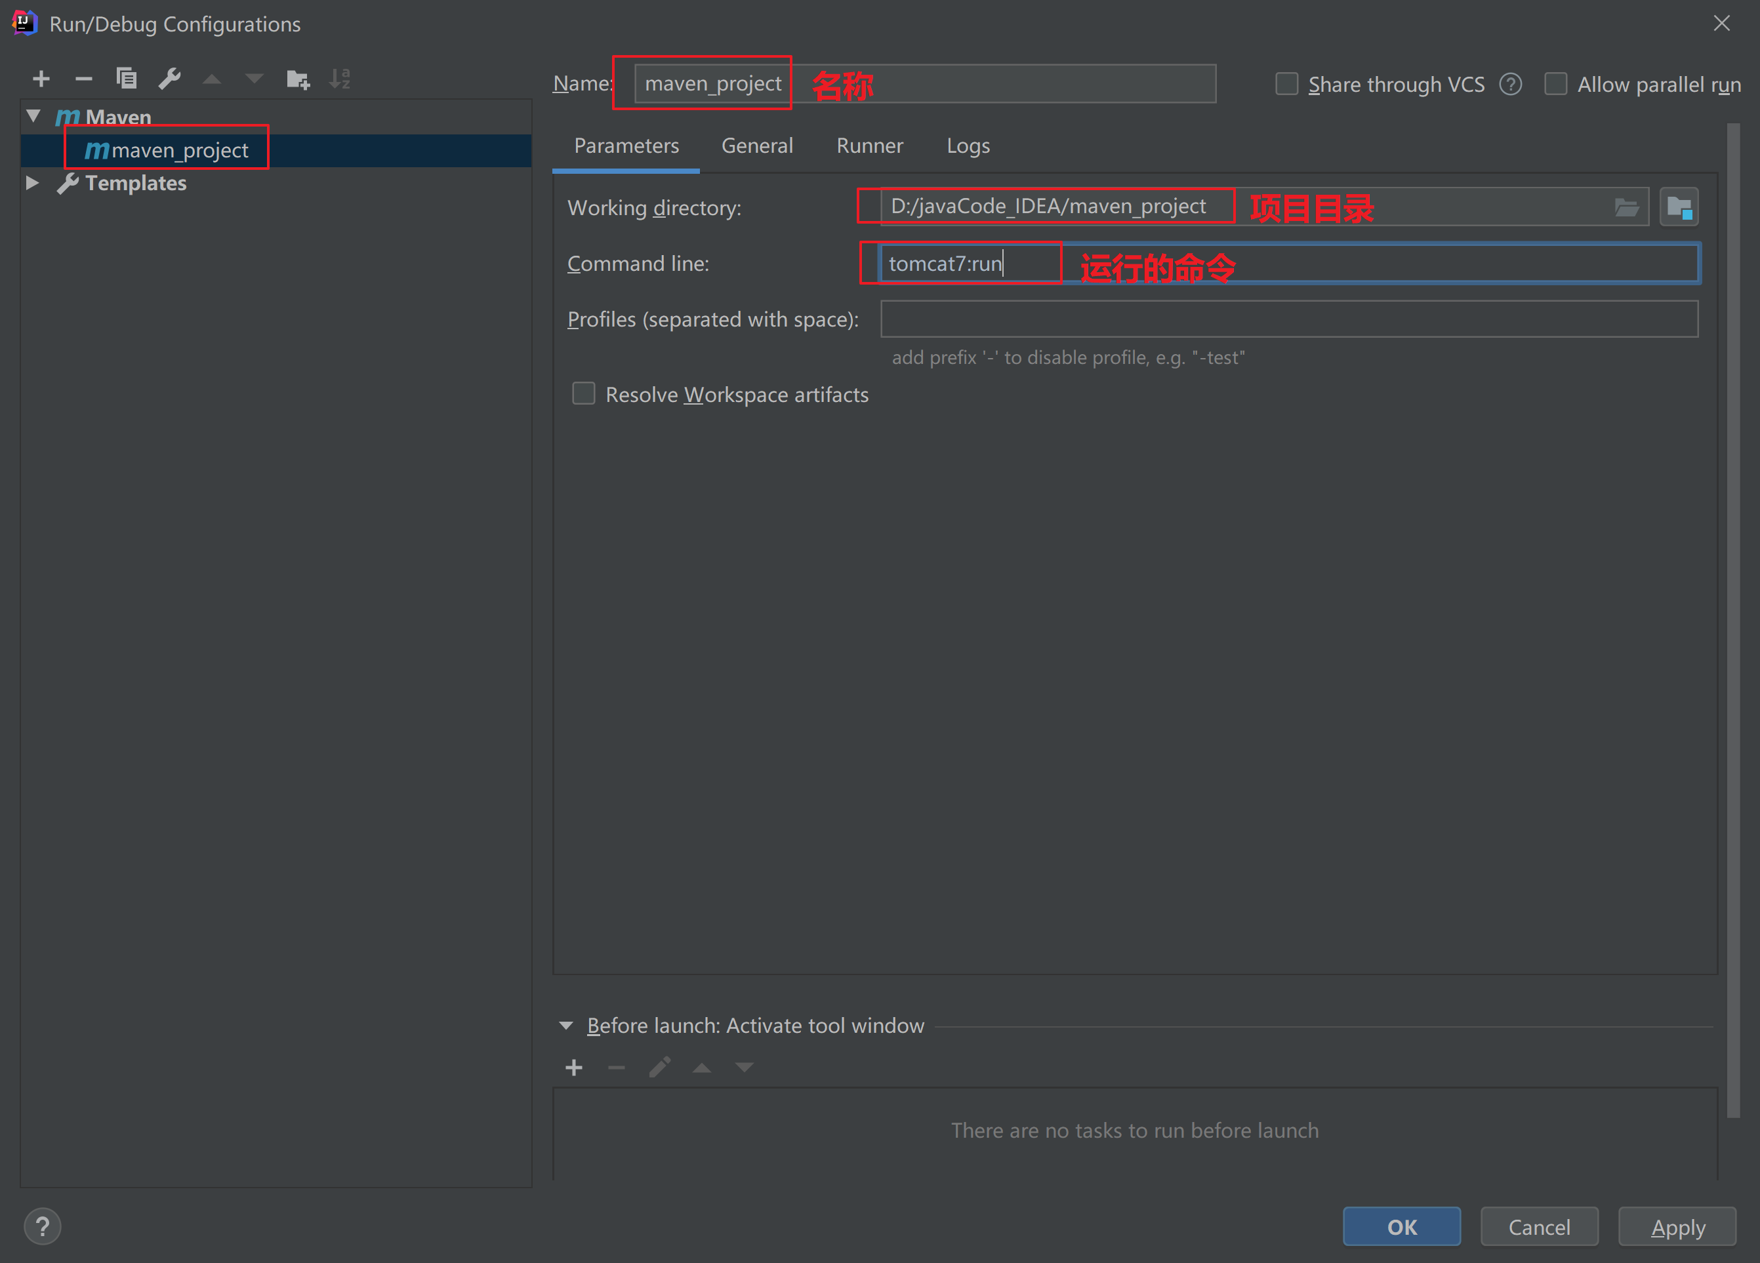Collapse the Before launch section
Image resolution: width=1760 pixels, height=1263 pixels.
pyautogui.click(x=567, y=1026)
